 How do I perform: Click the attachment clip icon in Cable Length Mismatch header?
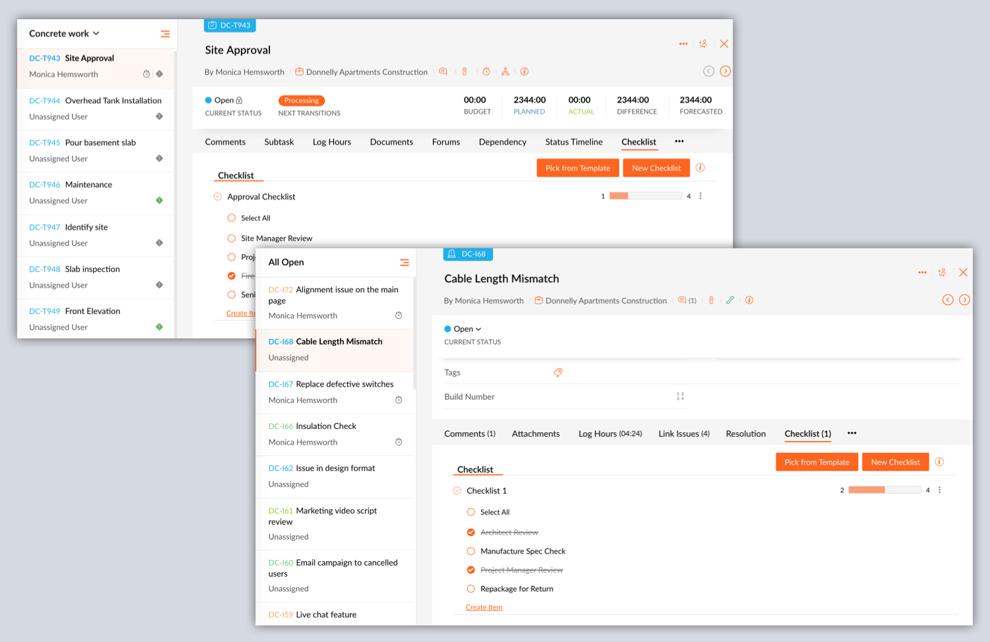click(x=711, y=300)
